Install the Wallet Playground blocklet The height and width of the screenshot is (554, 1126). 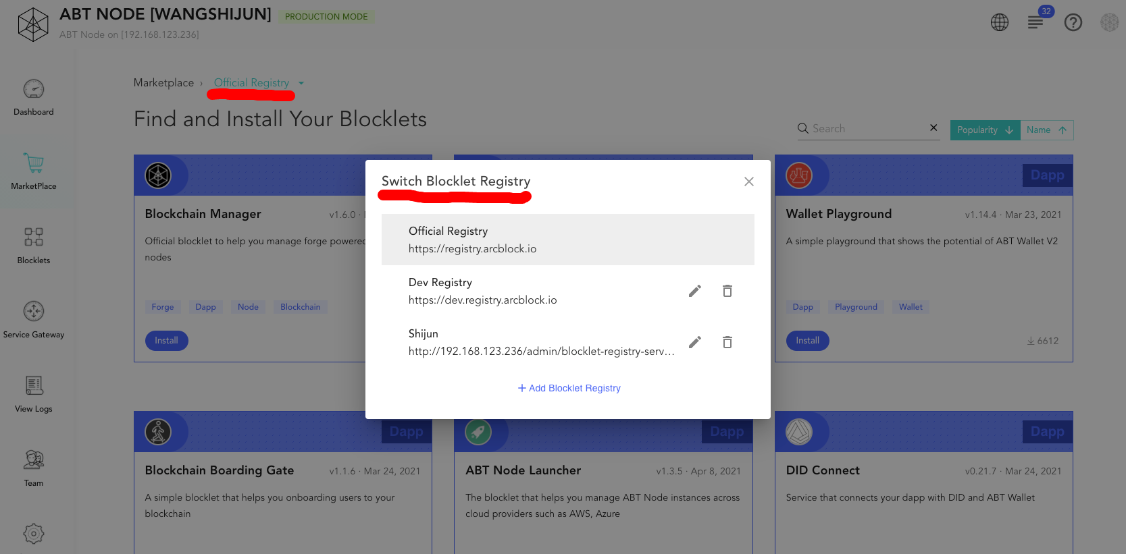coord(807,341)
